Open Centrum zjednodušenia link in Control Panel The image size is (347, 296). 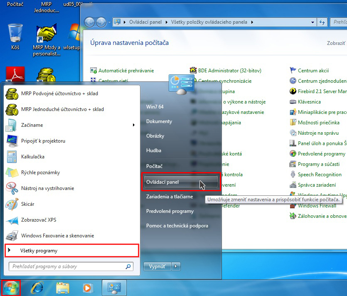[322, 81]
